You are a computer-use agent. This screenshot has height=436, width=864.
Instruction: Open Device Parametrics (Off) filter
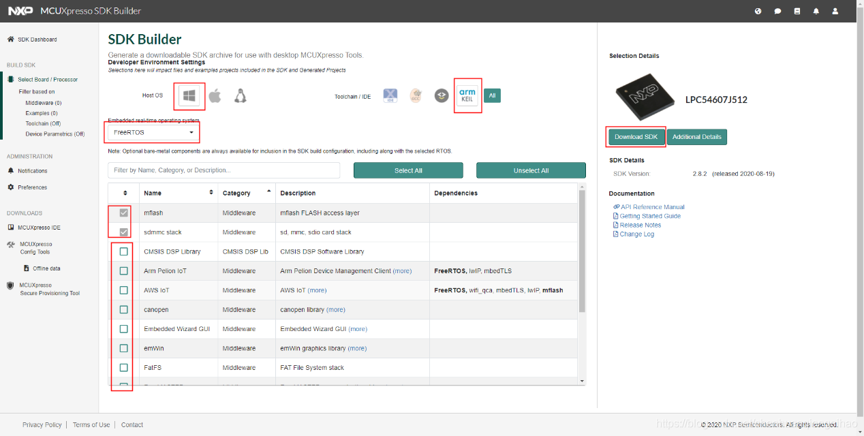(x=55, y=134)
